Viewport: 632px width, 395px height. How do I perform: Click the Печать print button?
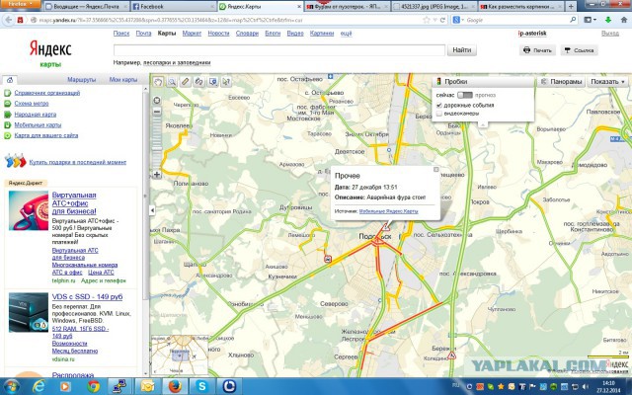coord(537,50)
